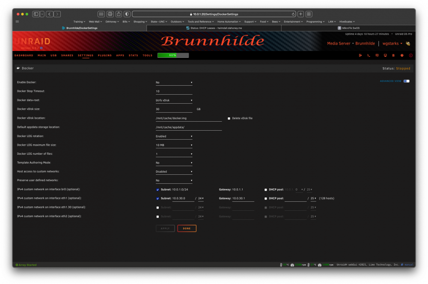The width and height of the screenshot is (428, 284).
Task: Check the eth1 DHCP pool checkbox
Action: click(266, 198)
